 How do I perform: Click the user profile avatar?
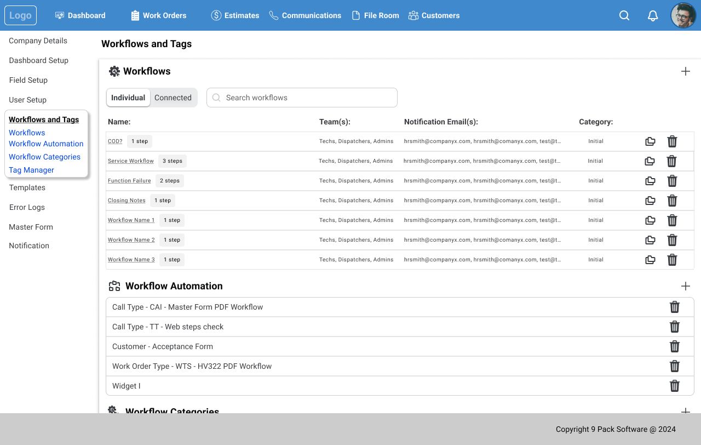(683, 15)
